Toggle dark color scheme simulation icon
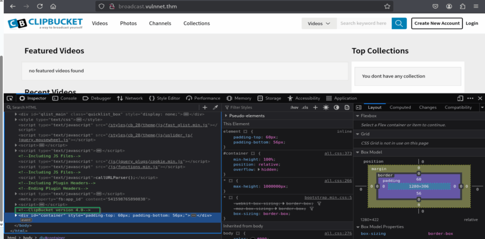Image resolution: width=485 pixels, height=239 pixels. tap(337, 107)
